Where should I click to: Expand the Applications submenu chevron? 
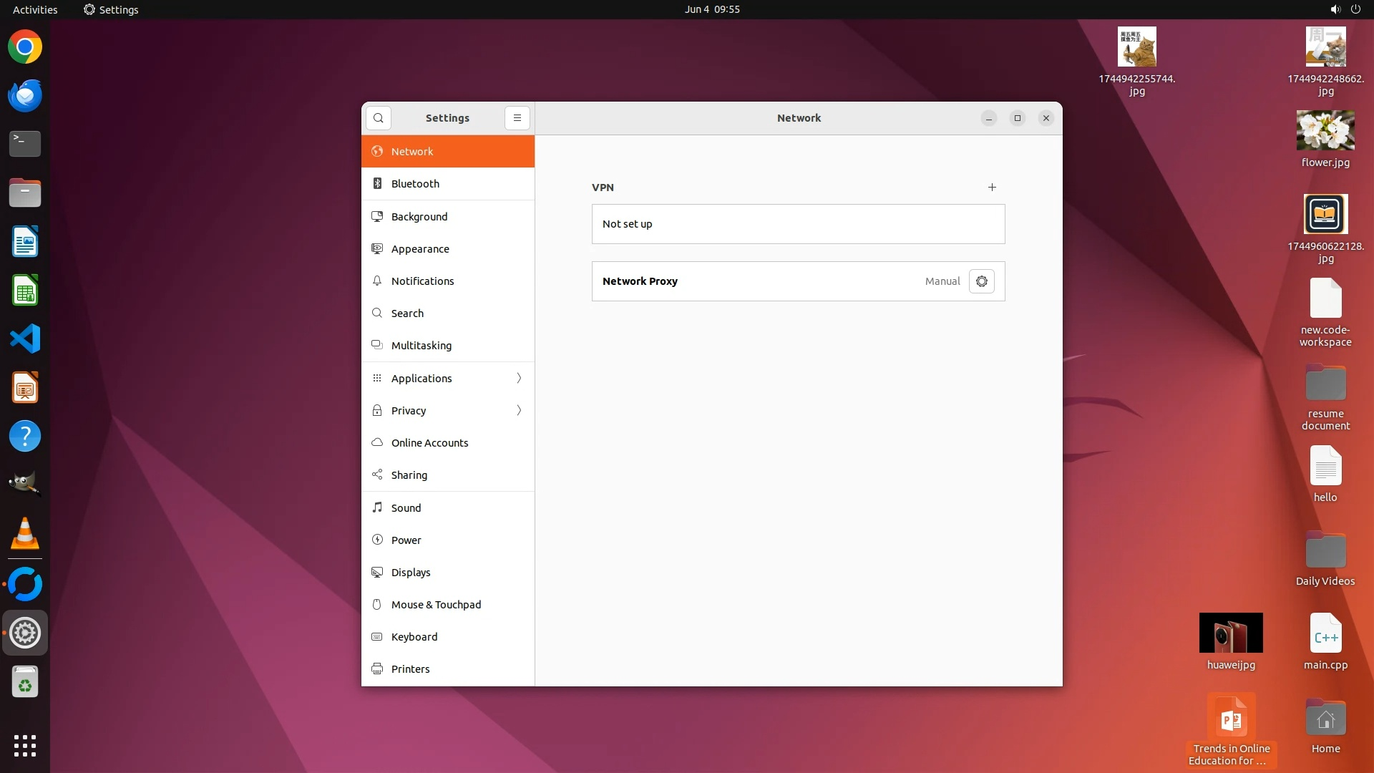pyautogui.click(x=519, y=379)
